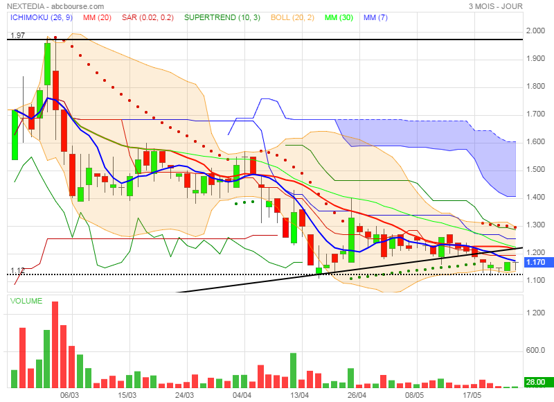554x402 pixels.
Task: Click the 1.800 price axis label
Action: (x=535, y=86)
